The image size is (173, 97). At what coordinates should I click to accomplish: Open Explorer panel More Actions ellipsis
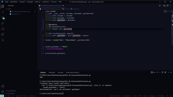tap(35, 6)
